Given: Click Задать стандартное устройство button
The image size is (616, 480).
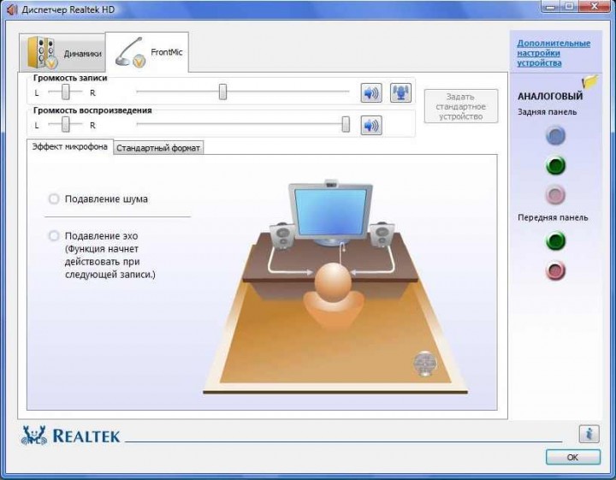Looking at the screenshot, I should (x=461, y=106).
